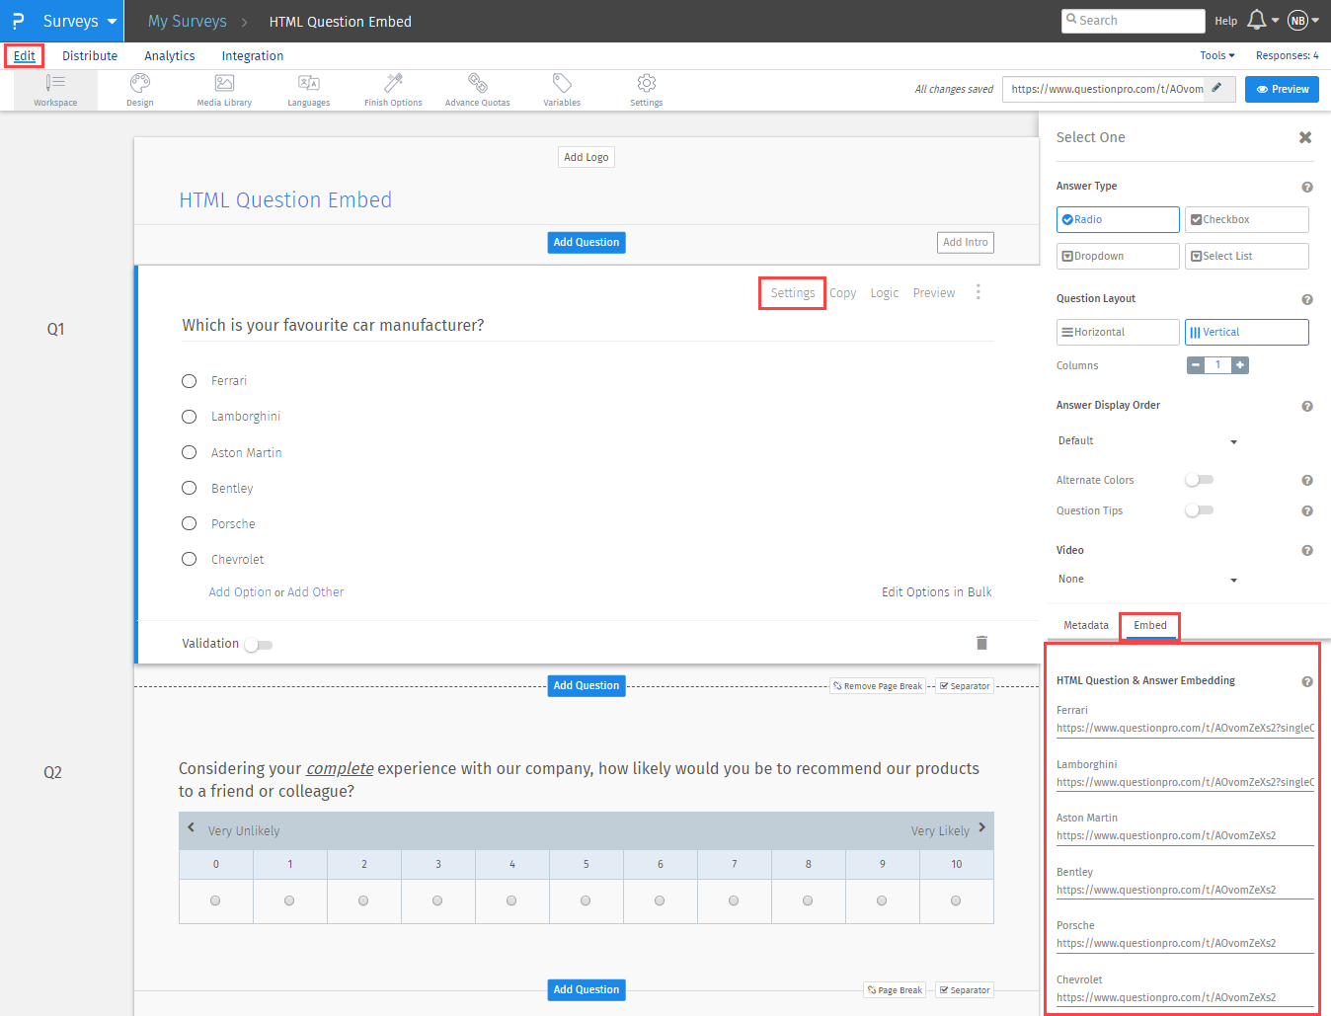Open help for Answer Display Order
The height and width of the screenshot is (1016, 1331).
point(1307,406)
